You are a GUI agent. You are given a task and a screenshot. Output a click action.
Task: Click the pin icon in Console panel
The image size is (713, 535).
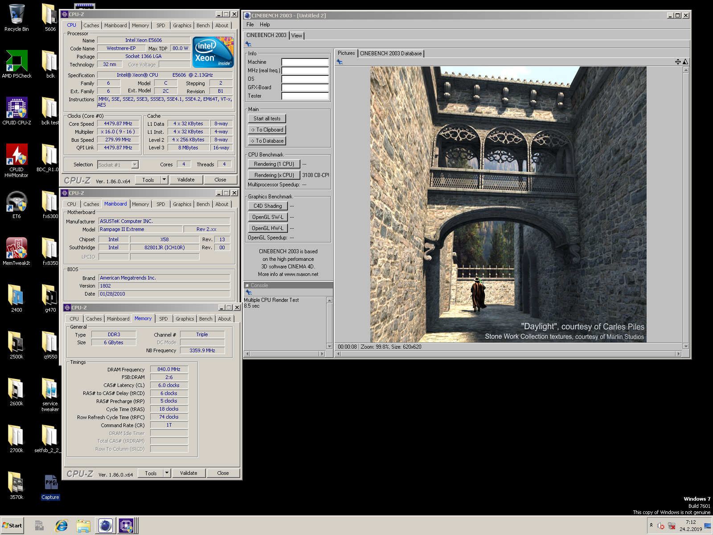(249, 292)
